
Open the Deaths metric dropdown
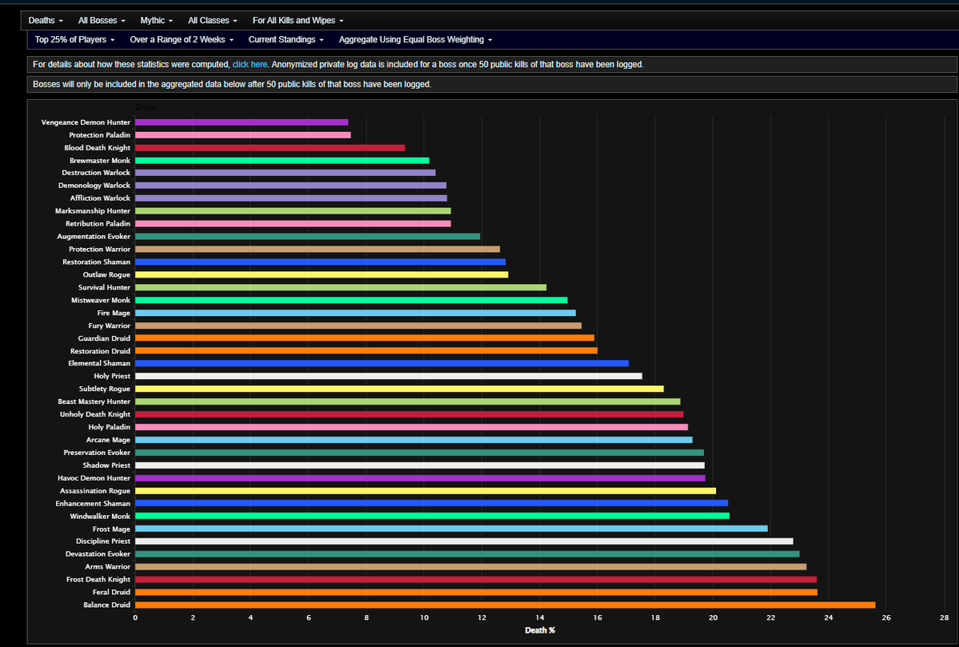(x=47, y=20)
